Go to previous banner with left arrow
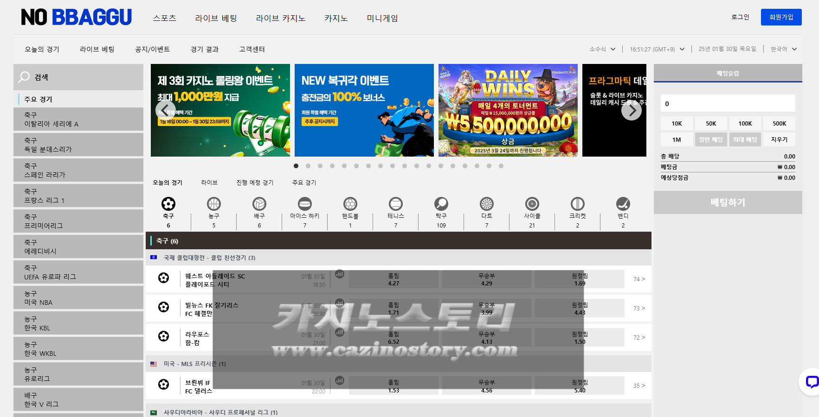Viewport: 819px width, 417px height. pyautogui.click(x=166, y=110)
